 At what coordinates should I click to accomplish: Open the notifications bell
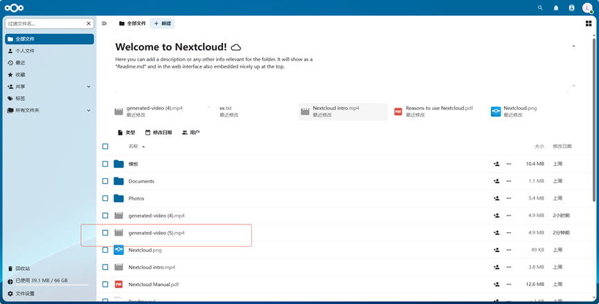pos(556,8)
